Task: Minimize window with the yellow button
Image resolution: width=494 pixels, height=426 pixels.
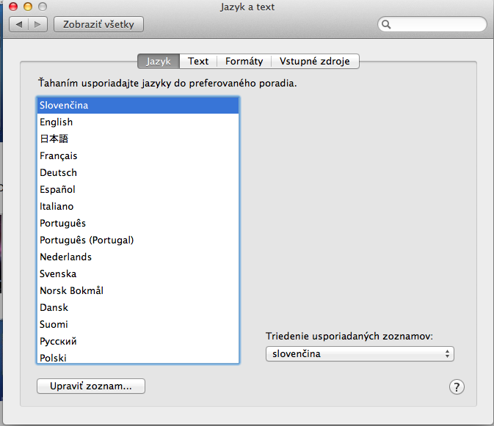Action: pyautogui.click(x=28, y=7)
